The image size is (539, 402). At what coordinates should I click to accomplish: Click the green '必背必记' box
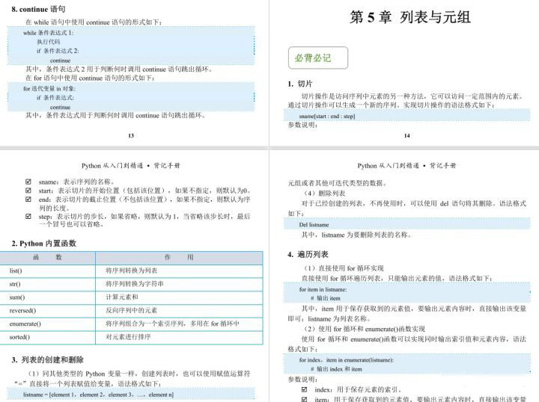coord(318,58)
